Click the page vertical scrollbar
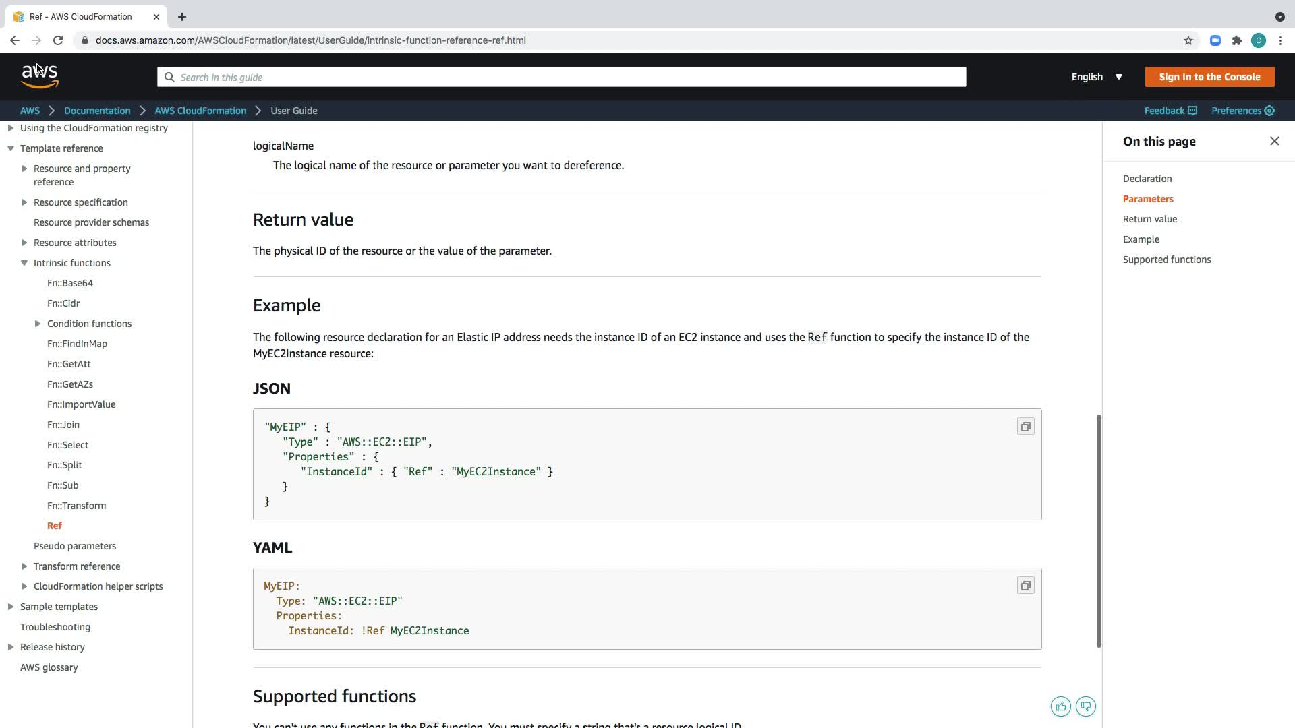Viewport: 1295px width, 728px height. 1099,530
